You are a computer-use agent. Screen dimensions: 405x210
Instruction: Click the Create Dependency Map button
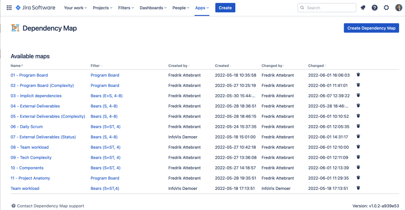pyautogui.click(x=371, y=28)
